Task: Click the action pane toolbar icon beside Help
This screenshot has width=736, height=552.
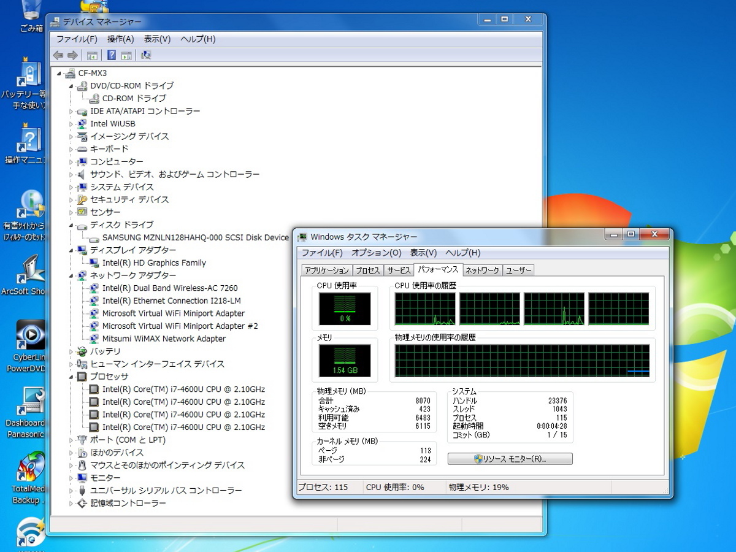Action: pos(126,55)
